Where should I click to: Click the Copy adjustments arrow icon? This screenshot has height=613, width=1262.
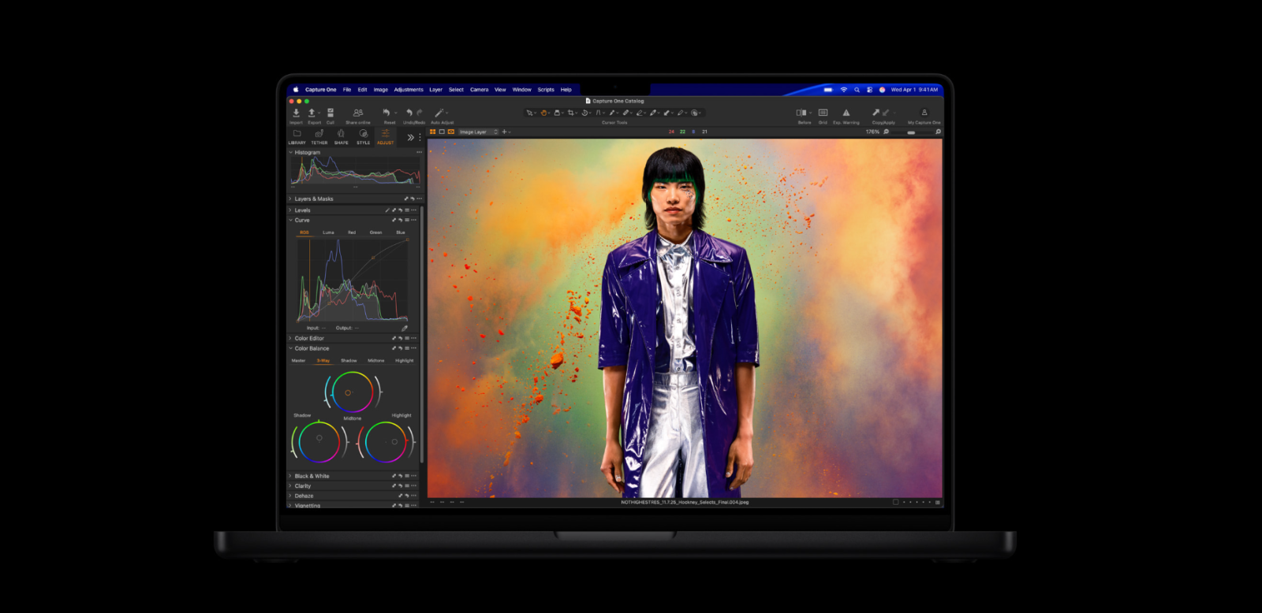[x=876, y=113]
